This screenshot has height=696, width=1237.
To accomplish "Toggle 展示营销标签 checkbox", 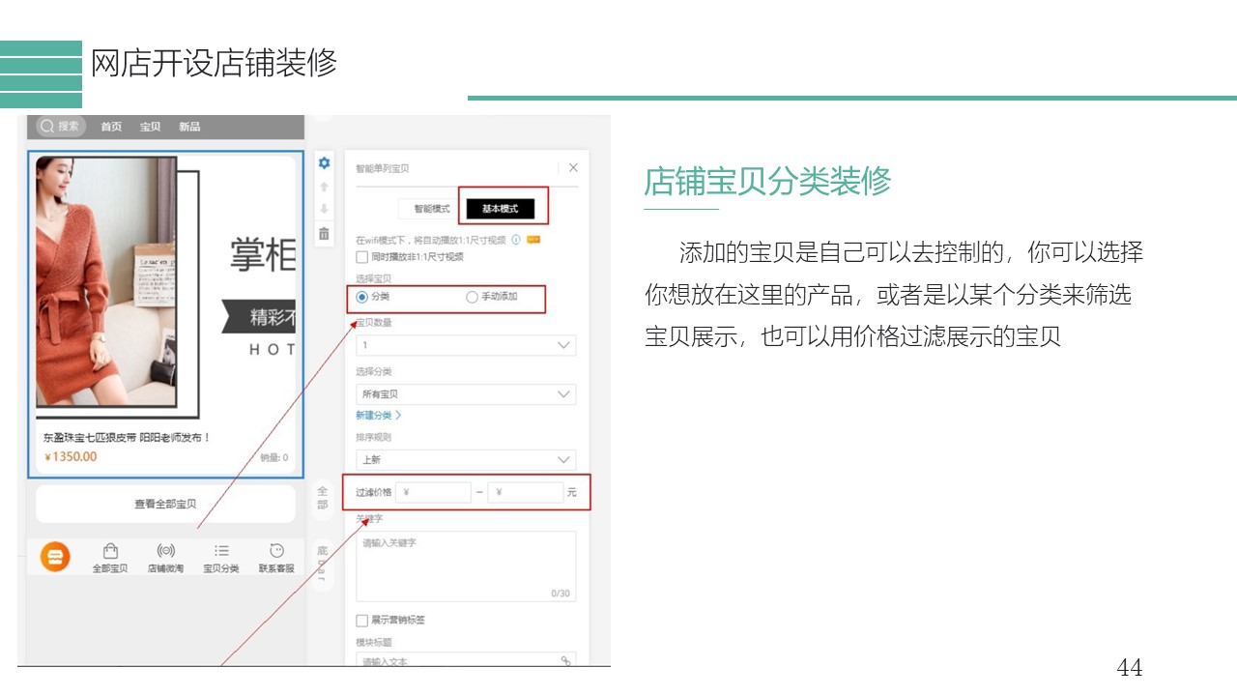I will [362, 620].
